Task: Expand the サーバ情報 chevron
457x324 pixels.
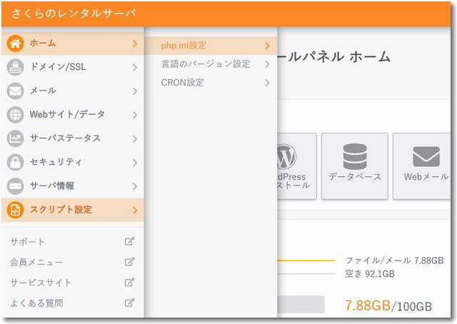Action: 135,186
